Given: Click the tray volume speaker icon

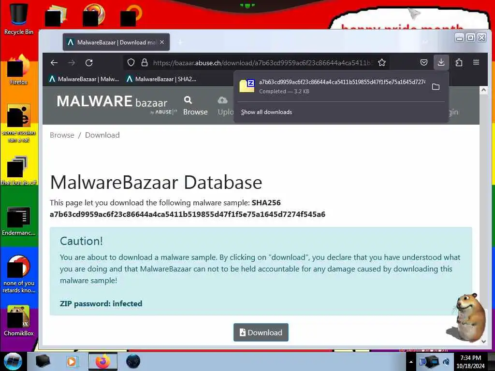Looking at the screenshot, I should (x=447, y=362).
